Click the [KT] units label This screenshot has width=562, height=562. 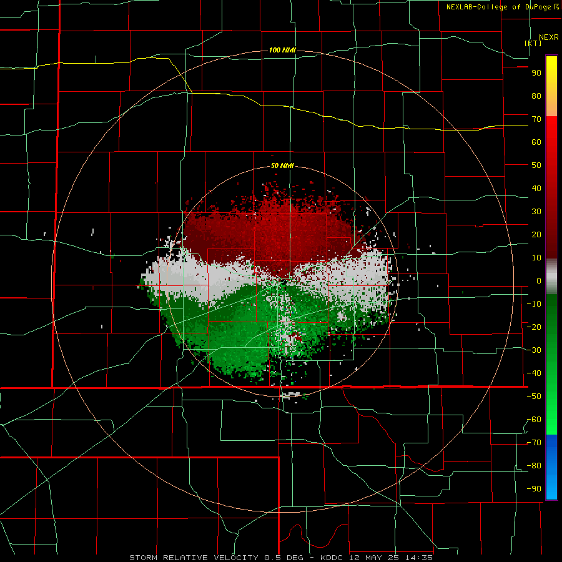533,43
